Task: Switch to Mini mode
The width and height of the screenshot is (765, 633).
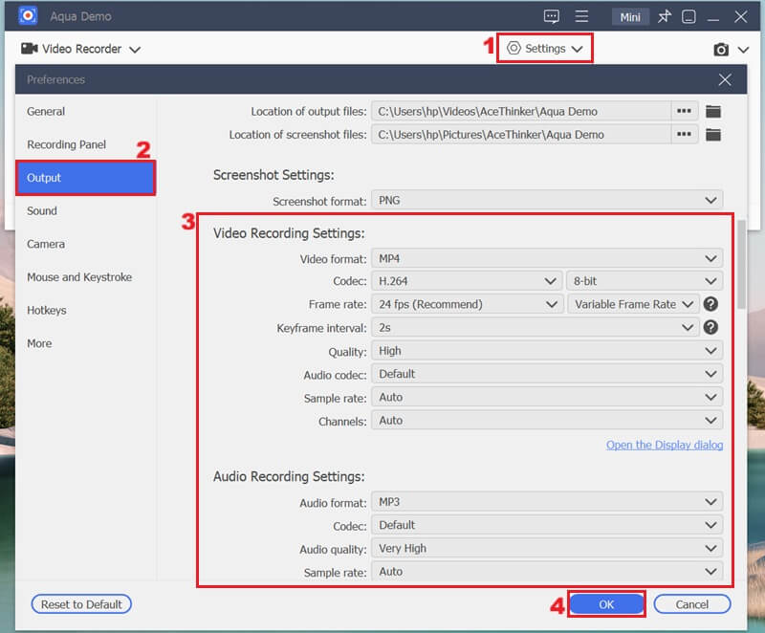Action: tap(630, 16)
